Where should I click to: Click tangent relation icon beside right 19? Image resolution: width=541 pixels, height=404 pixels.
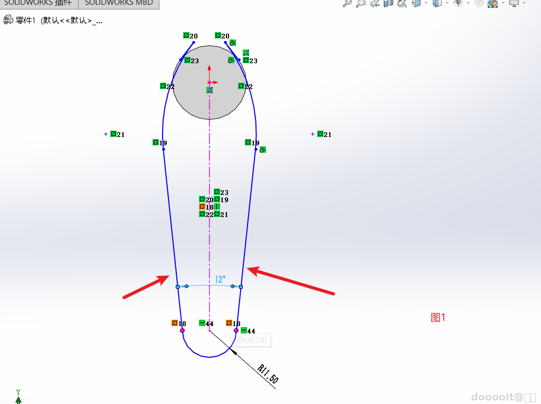[x=263, y=150]
